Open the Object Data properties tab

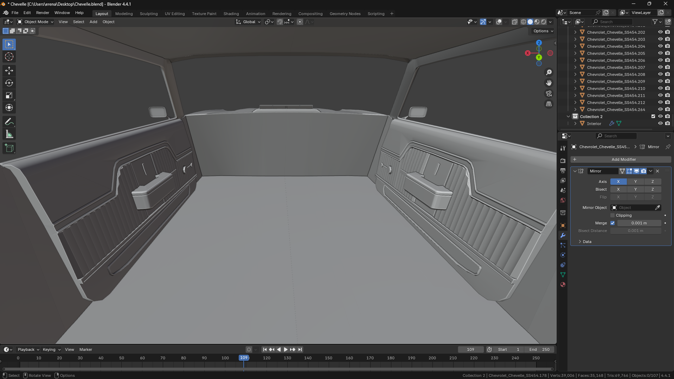(563, 275)
